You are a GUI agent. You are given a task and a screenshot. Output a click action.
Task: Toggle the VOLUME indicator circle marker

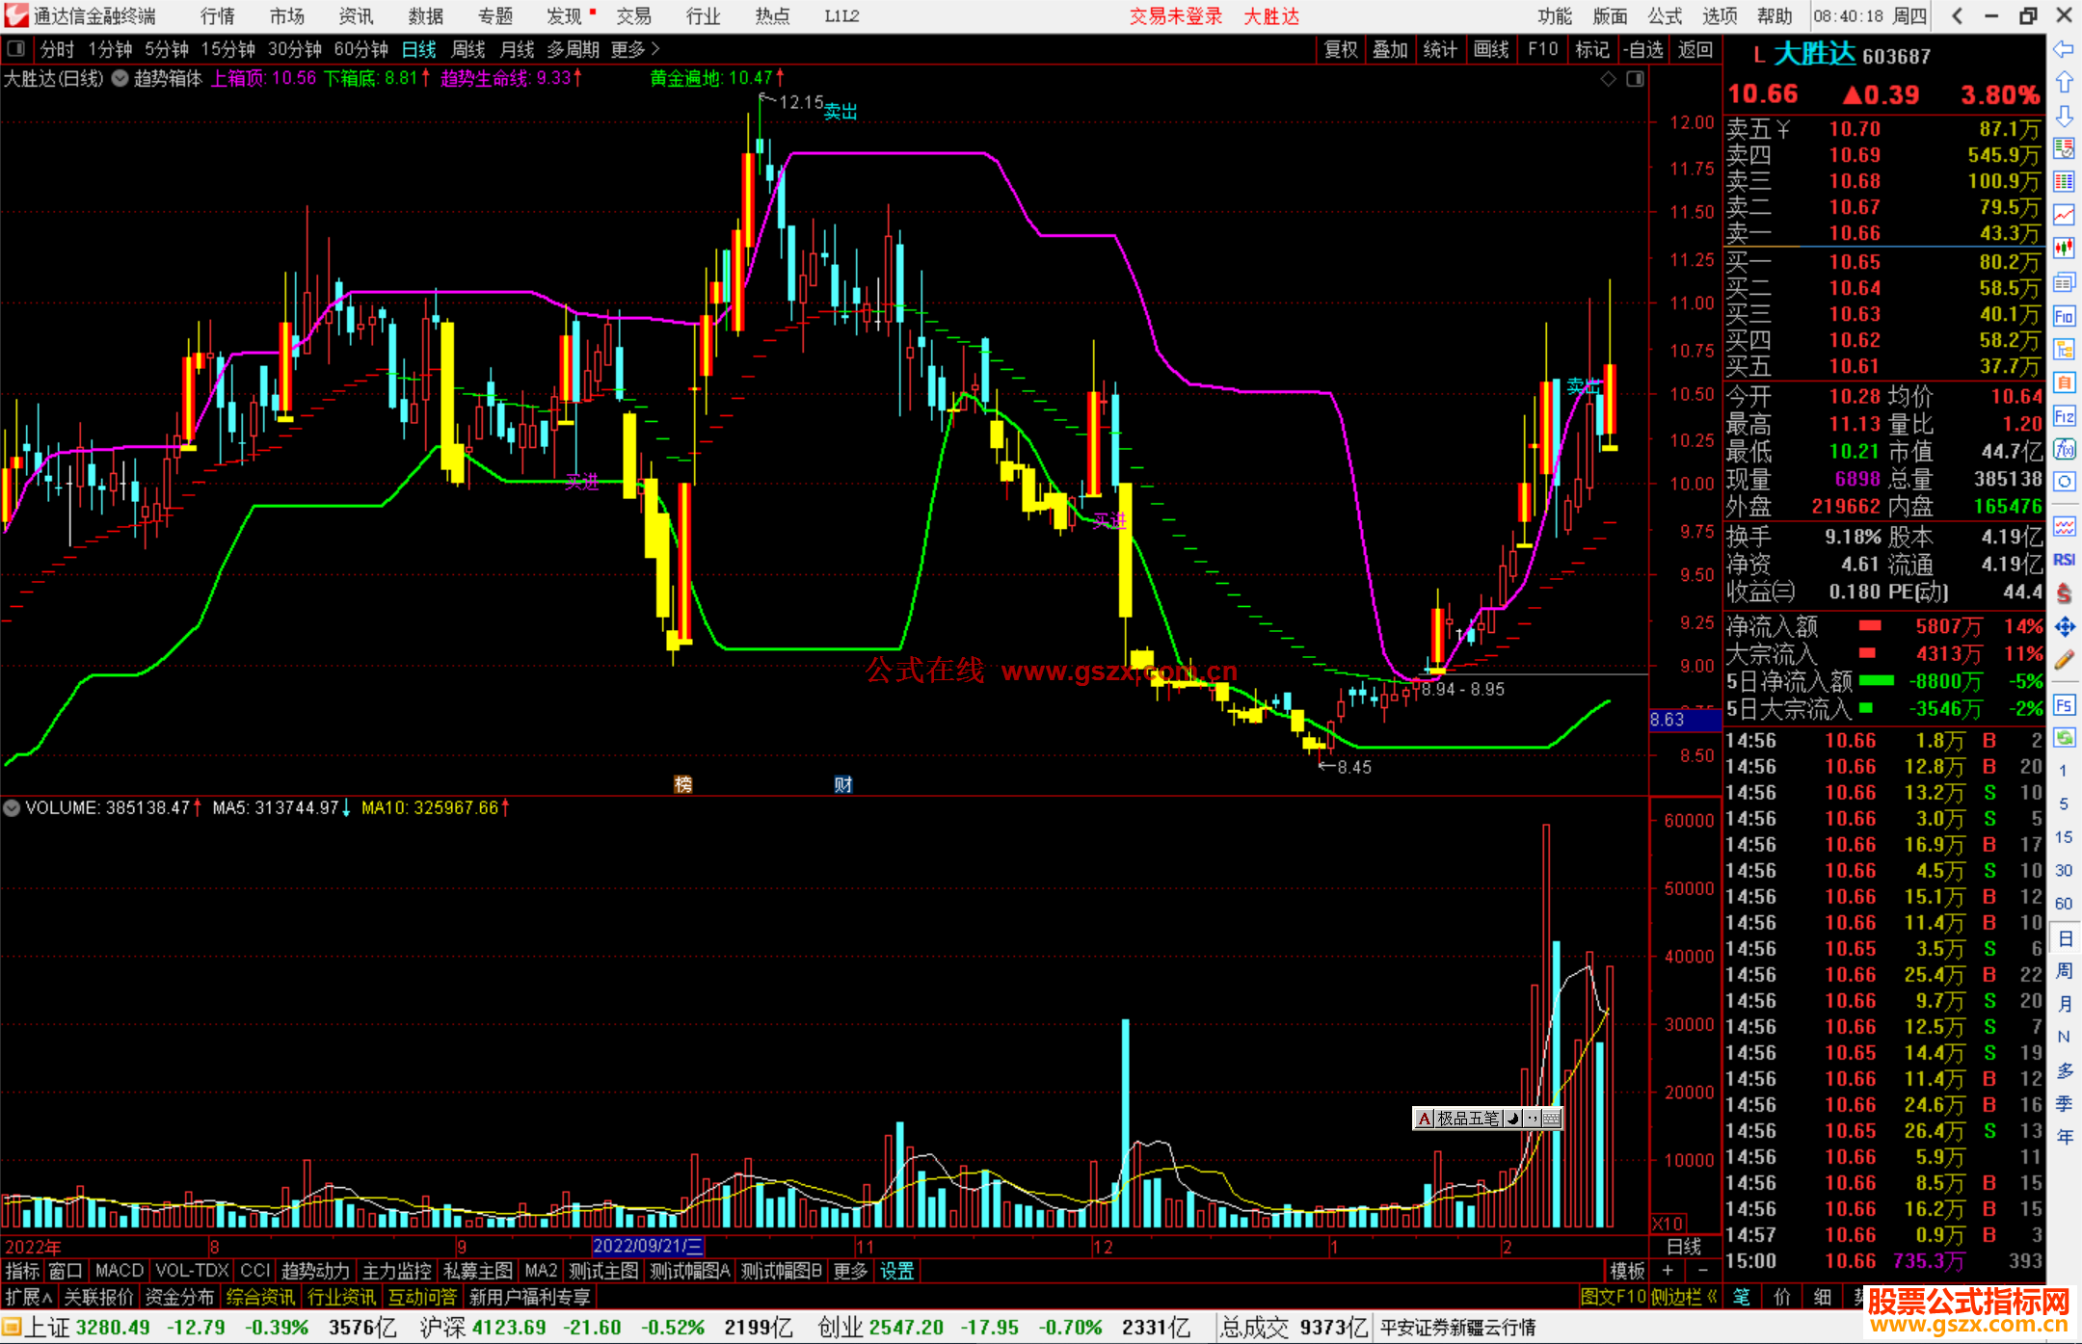(12, 808)
